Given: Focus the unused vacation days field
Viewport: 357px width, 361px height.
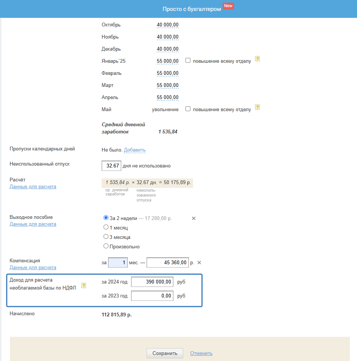Looking at the screenshot, I should [x=111, y=166].
